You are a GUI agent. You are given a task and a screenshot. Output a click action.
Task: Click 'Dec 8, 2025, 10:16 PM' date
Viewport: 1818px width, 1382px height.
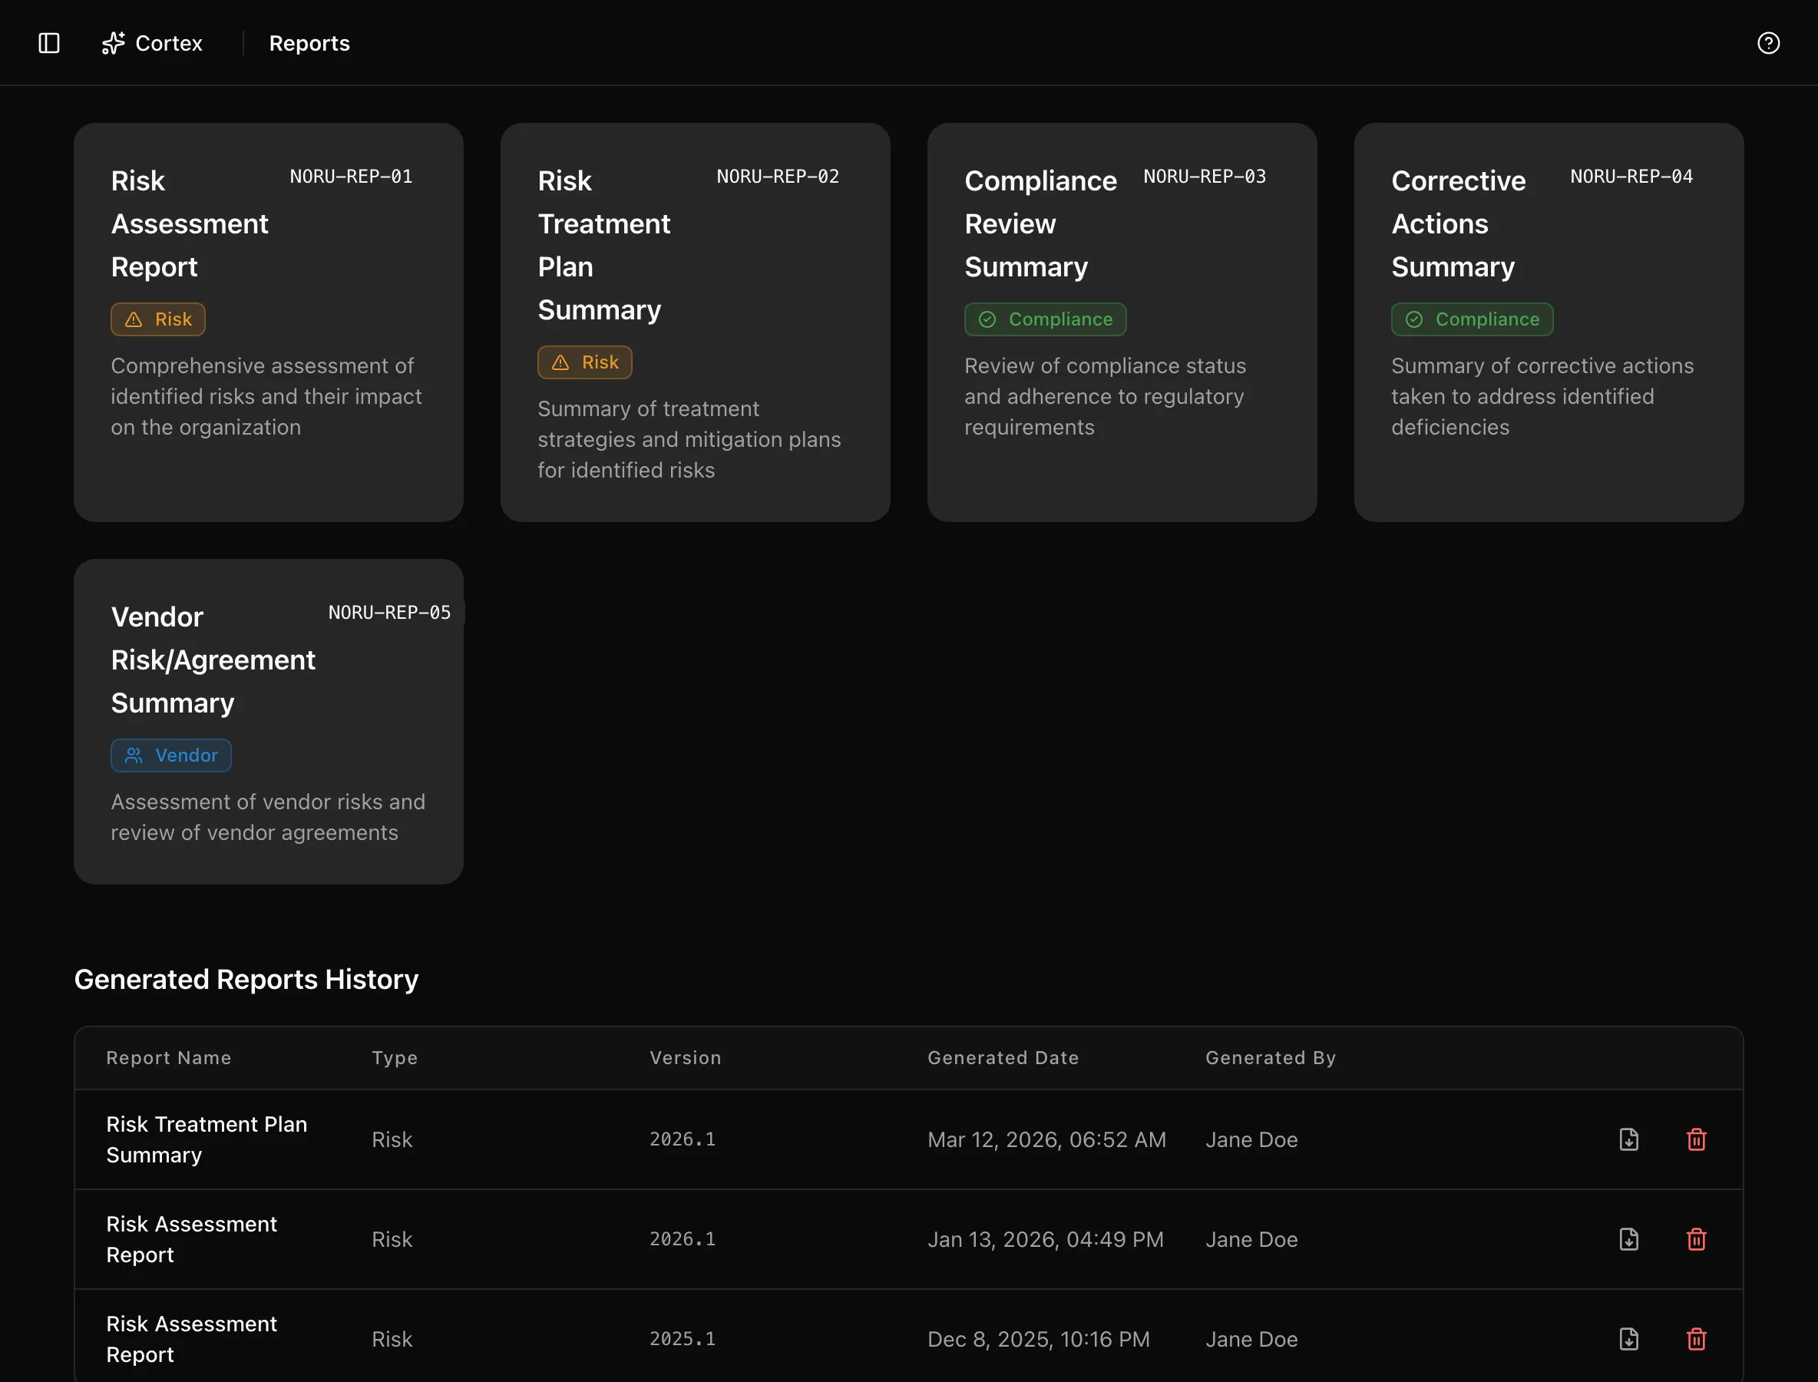click(1039, 1338)
